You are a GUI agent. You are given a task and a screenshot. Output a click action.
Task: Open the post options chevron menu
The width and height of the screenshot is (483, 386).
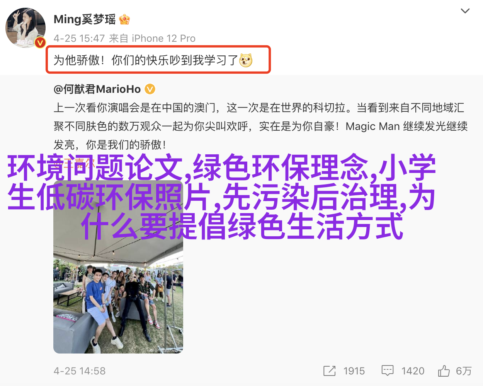coord(465,11)
